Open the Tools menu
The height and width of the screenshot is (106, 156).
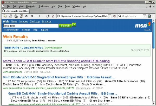coord(67,6)
